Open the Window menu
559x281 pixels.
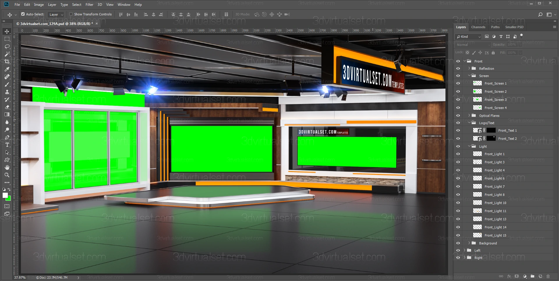pyautogui.click(x=124, y=5)
